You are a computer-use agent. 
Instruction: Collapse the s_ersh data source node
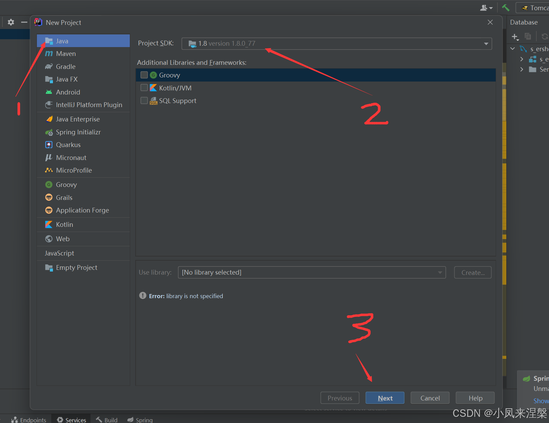point(513,49)
